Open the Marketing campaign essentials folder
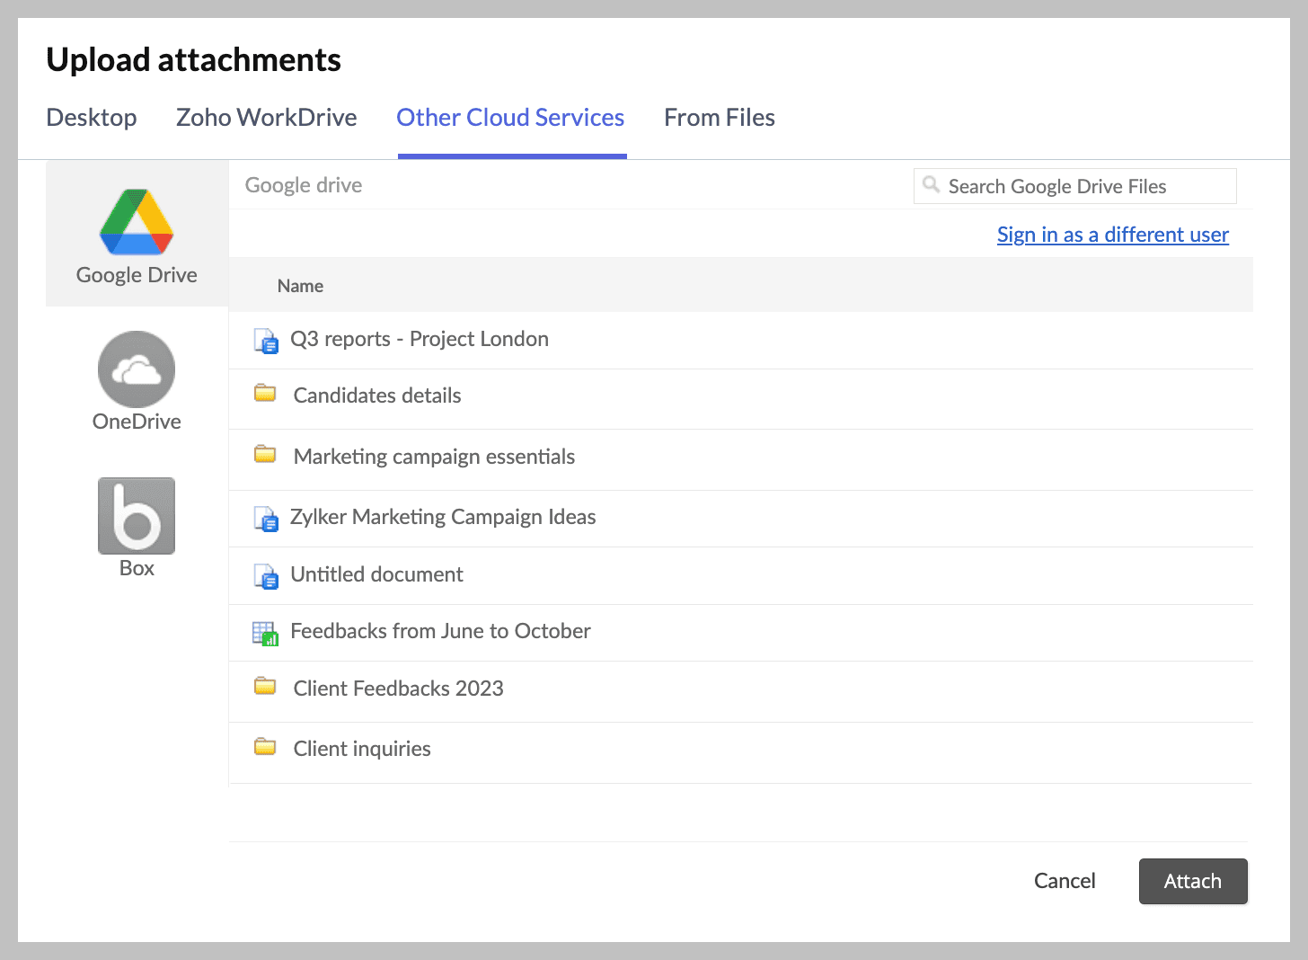Viewport: 1308px width, 960px height. pos(434,457)
